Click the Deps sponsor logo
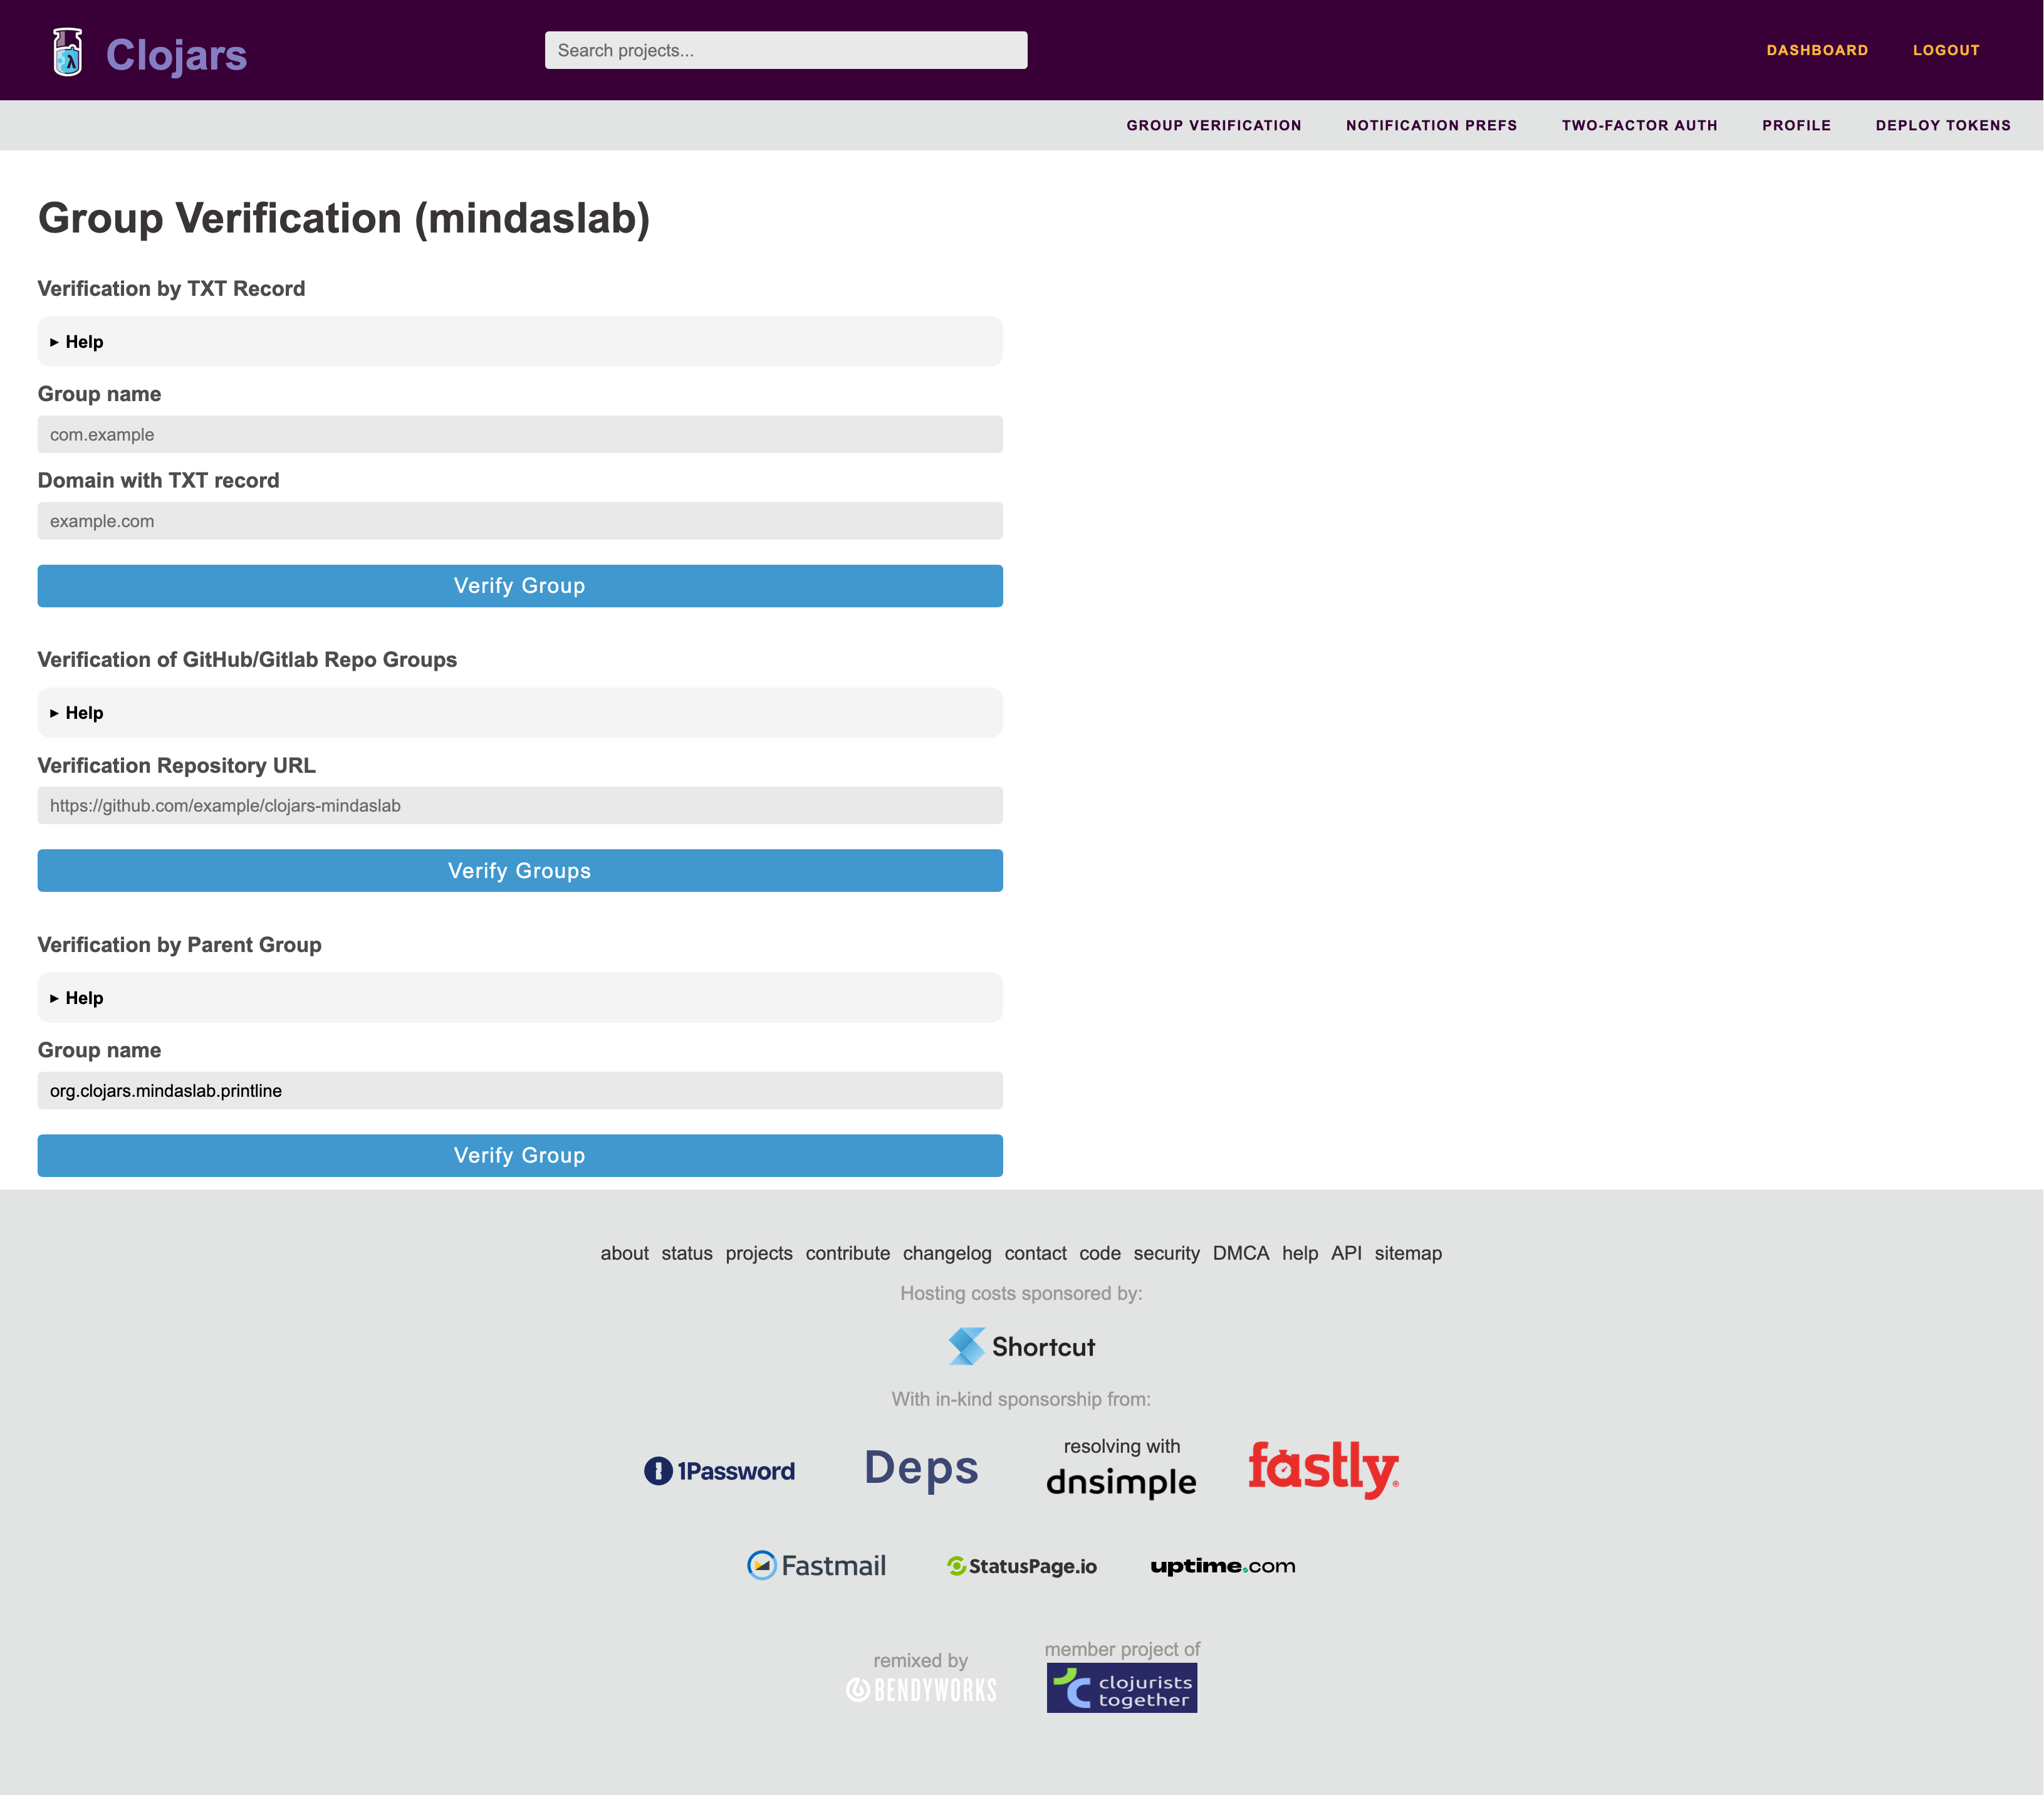Screen dimensions: 2044x1795 pyautogui.click(x=921, y=1468)
